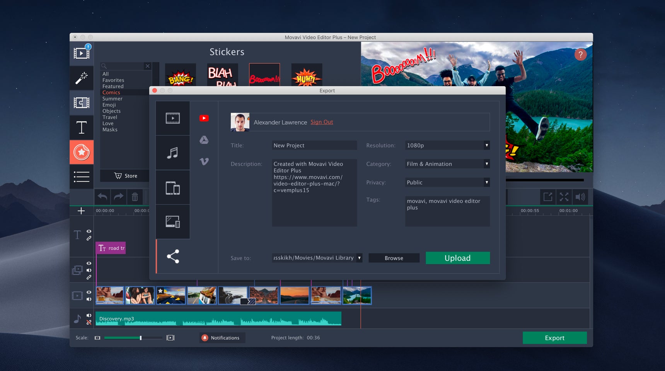The height and width of the screenshot is (371, 665).
Task: Click the zoom out scale icon
Action: click(97, 338)
